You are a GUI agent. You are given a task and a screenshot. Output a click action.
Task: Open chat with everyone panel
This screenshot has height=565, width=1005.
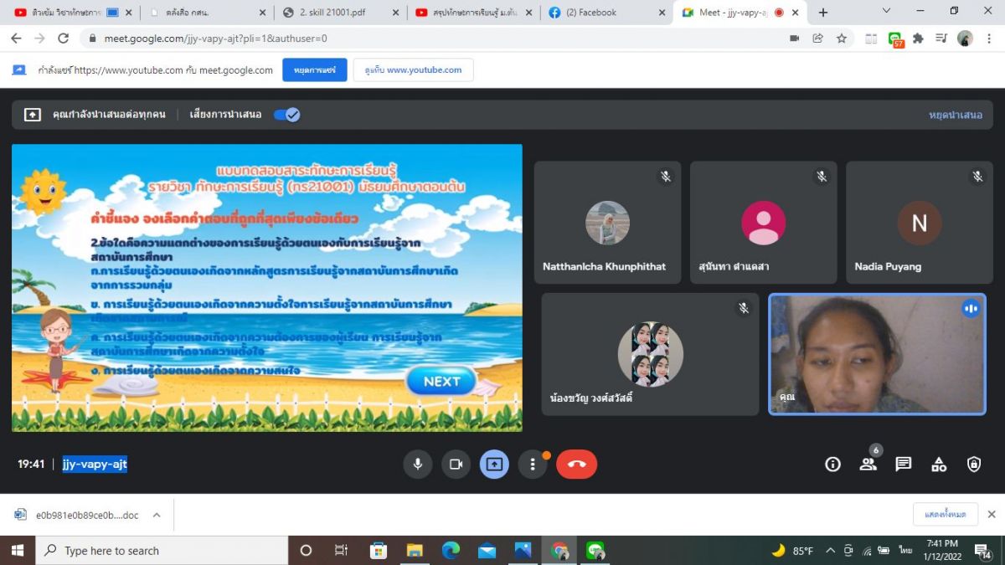[903, 464]
